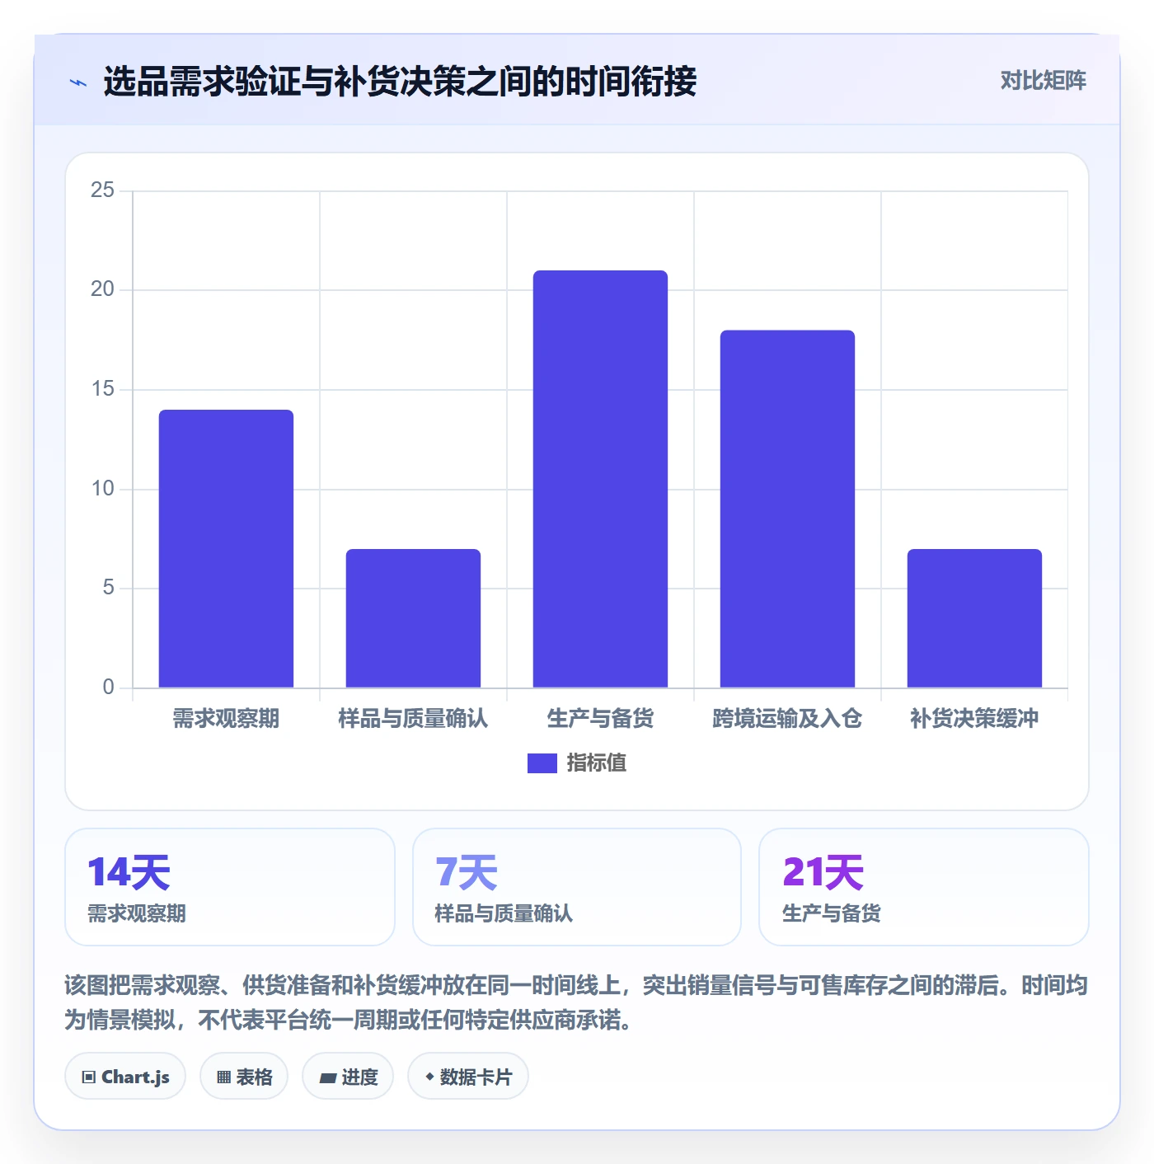Viewport: 1154px width, 1164px height.
Task: Click the 数据卡片 diamond icon chip
Action: click(x=468, y=1076)
